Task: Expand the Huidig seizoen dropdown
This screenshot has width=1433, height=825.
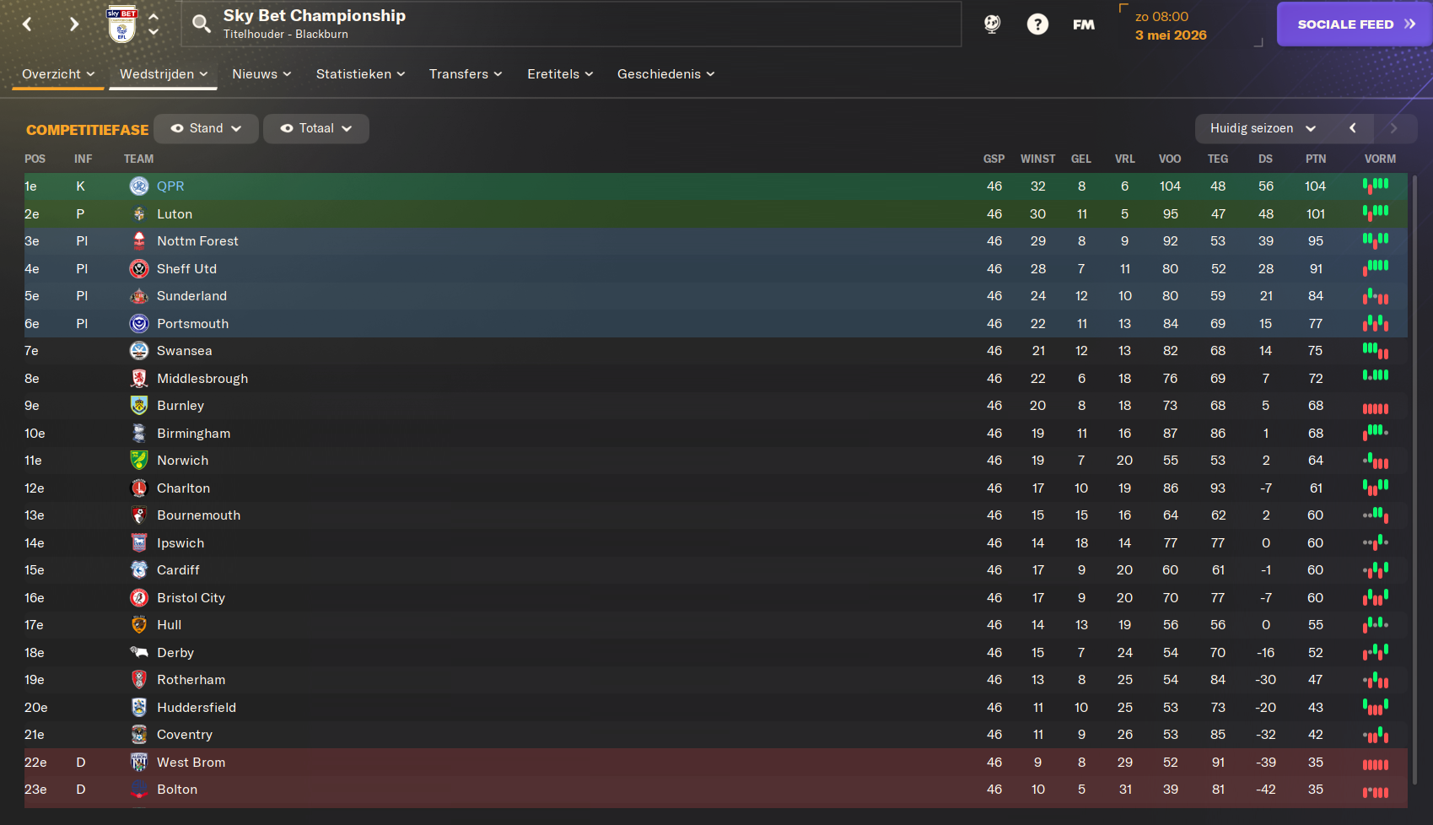Action: (1263, 128)
